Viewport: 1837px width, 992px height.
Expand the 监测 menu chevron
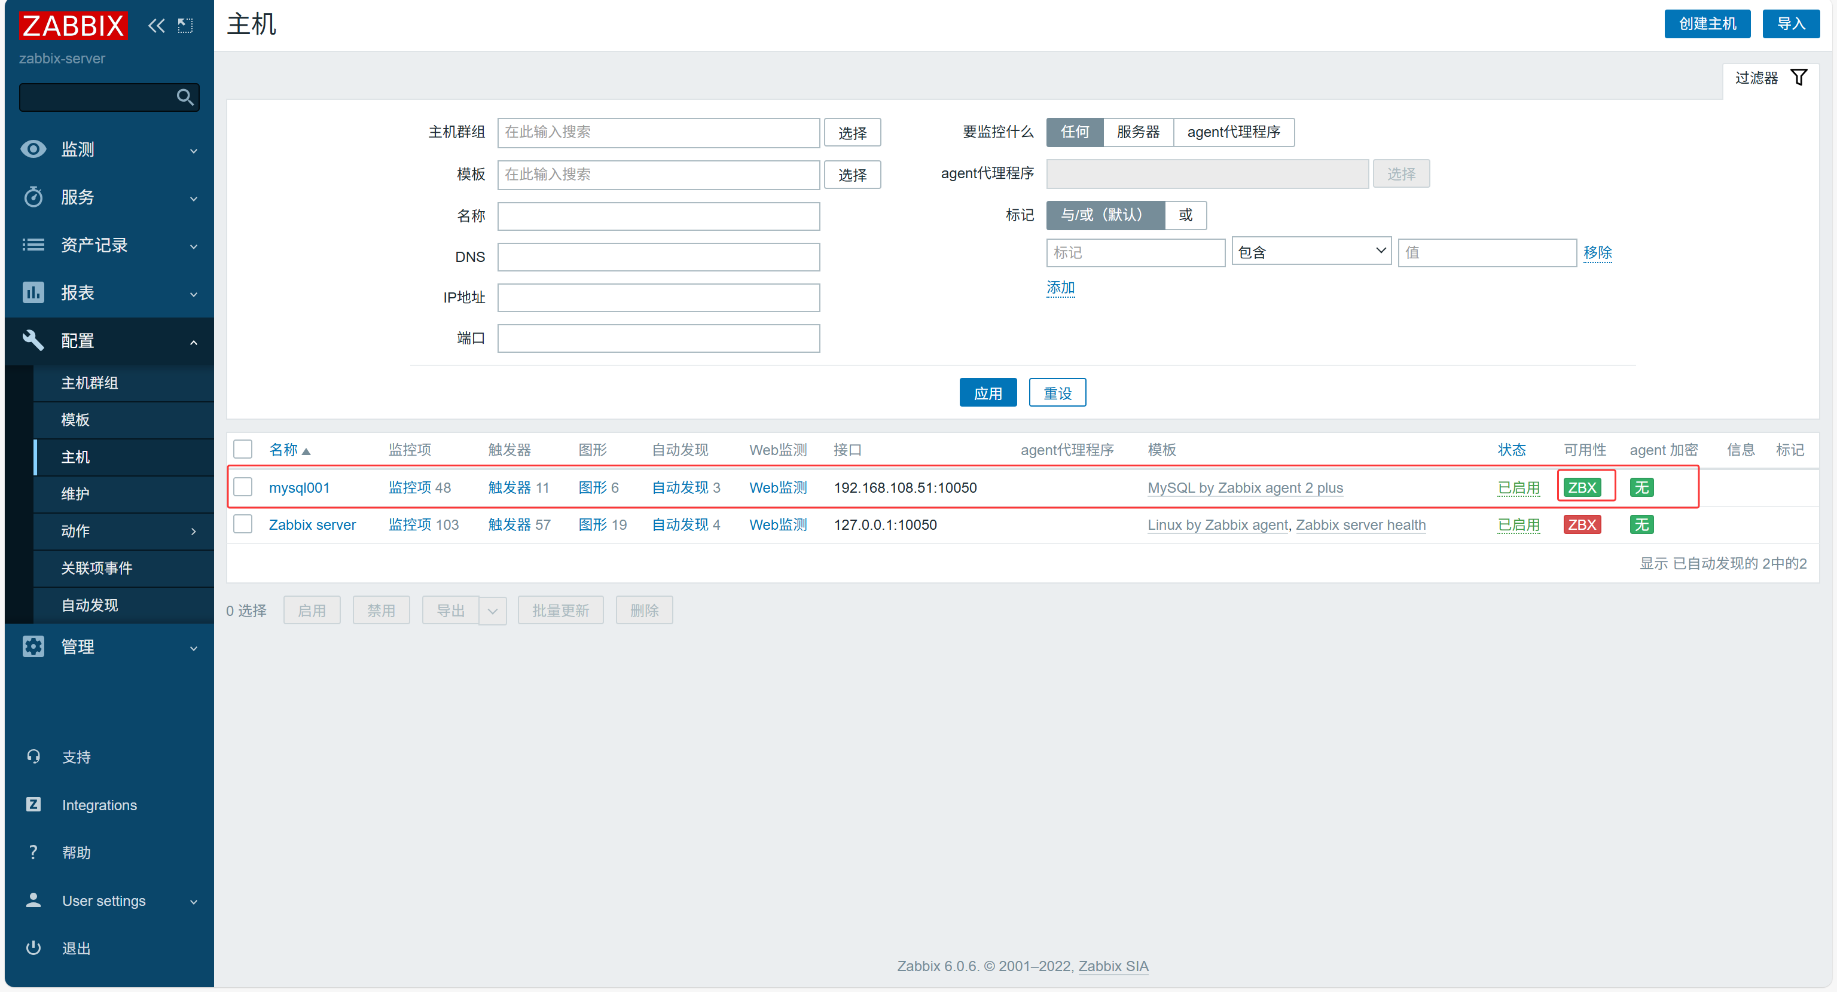click(193, 151)
